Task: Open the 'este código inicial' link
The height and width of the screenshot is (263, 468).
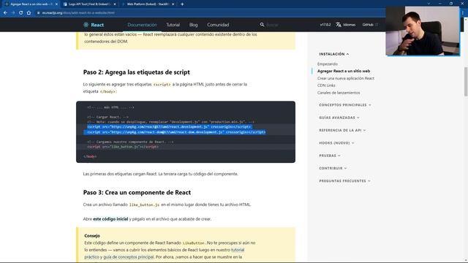Action: click(x=110, y=219)
